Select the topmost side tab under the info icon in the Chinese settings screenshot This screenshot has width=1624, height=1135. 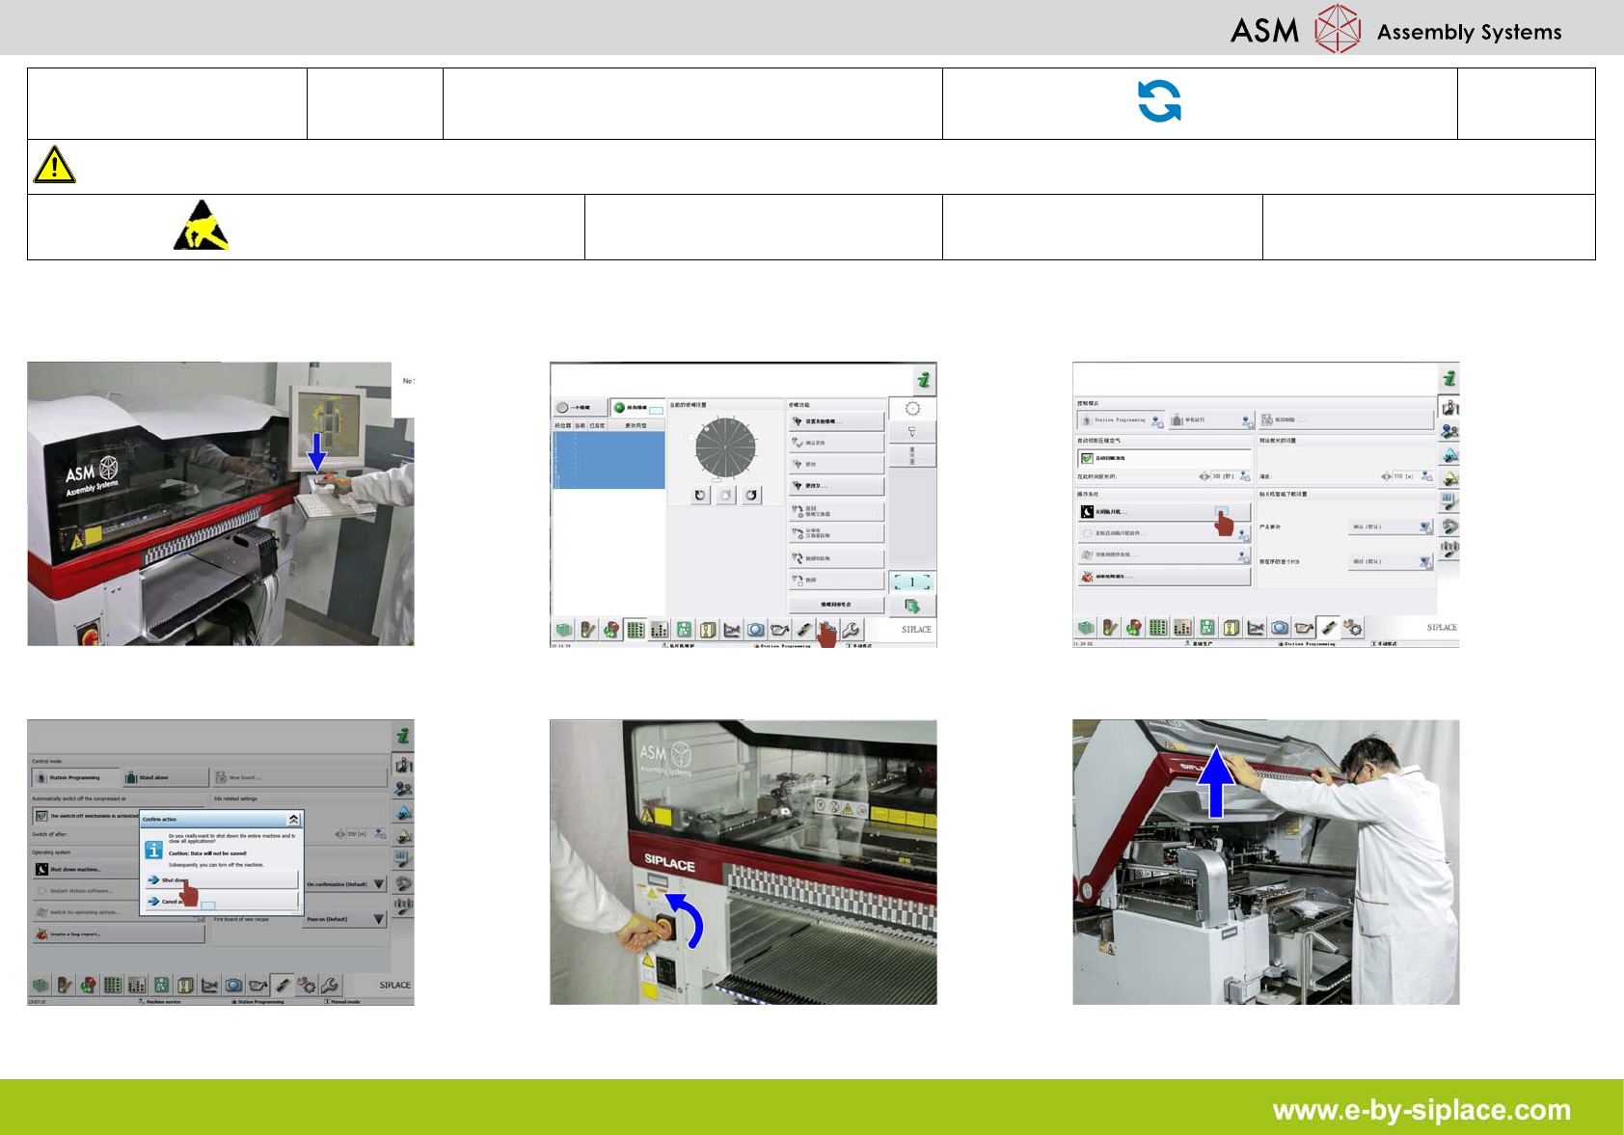coord(1448,408)
